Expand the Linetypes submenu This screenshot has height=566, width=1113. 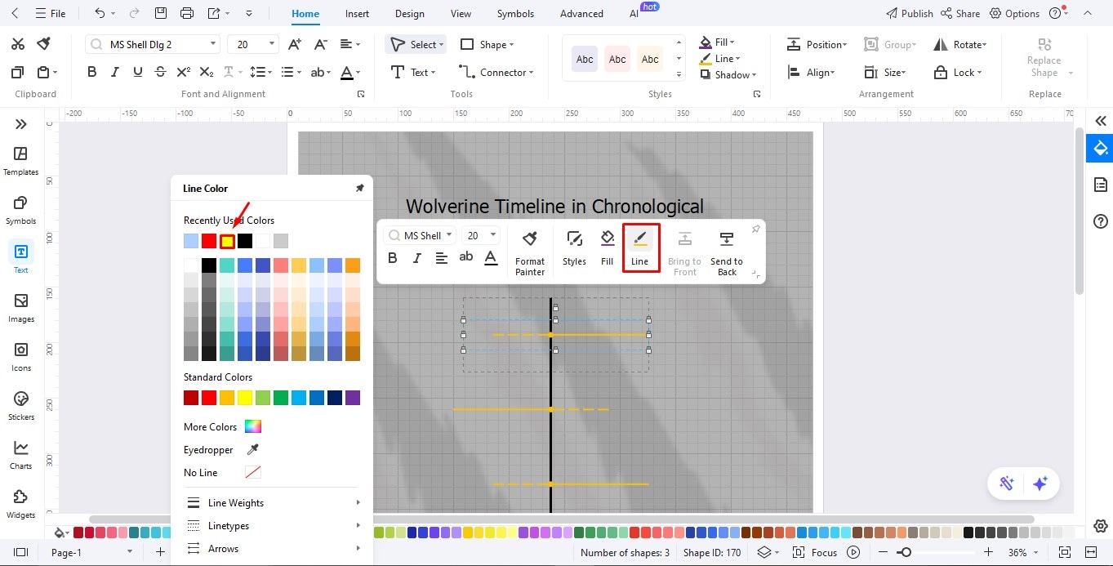(x=273, y=526)
